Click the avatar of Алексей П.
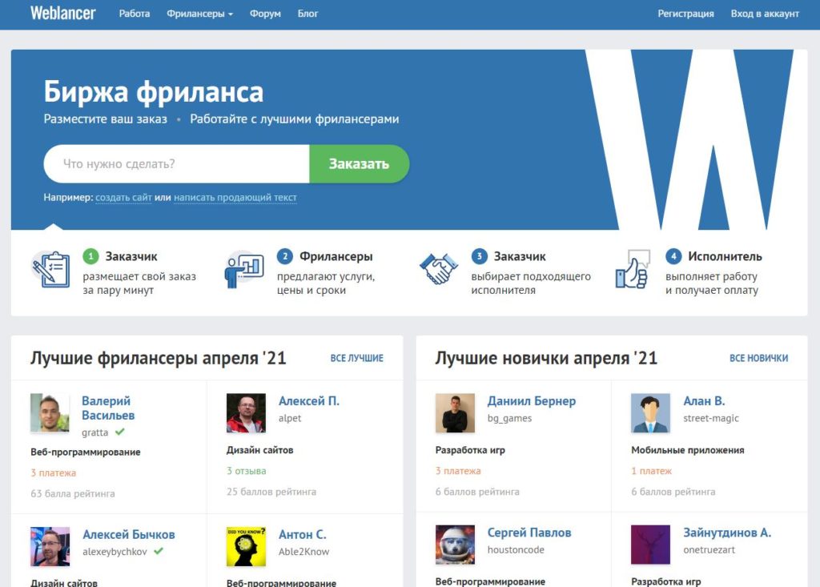Image resolution: width=820 pixels, height=587 pixels. pyautogui.click(x=246, y=412)
